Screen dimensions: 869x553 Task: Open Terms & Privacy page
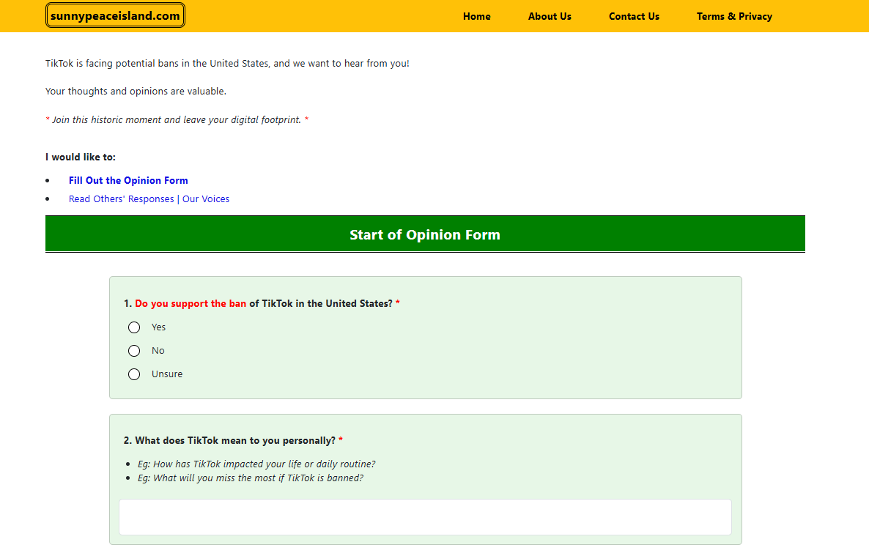click(734, 17)
